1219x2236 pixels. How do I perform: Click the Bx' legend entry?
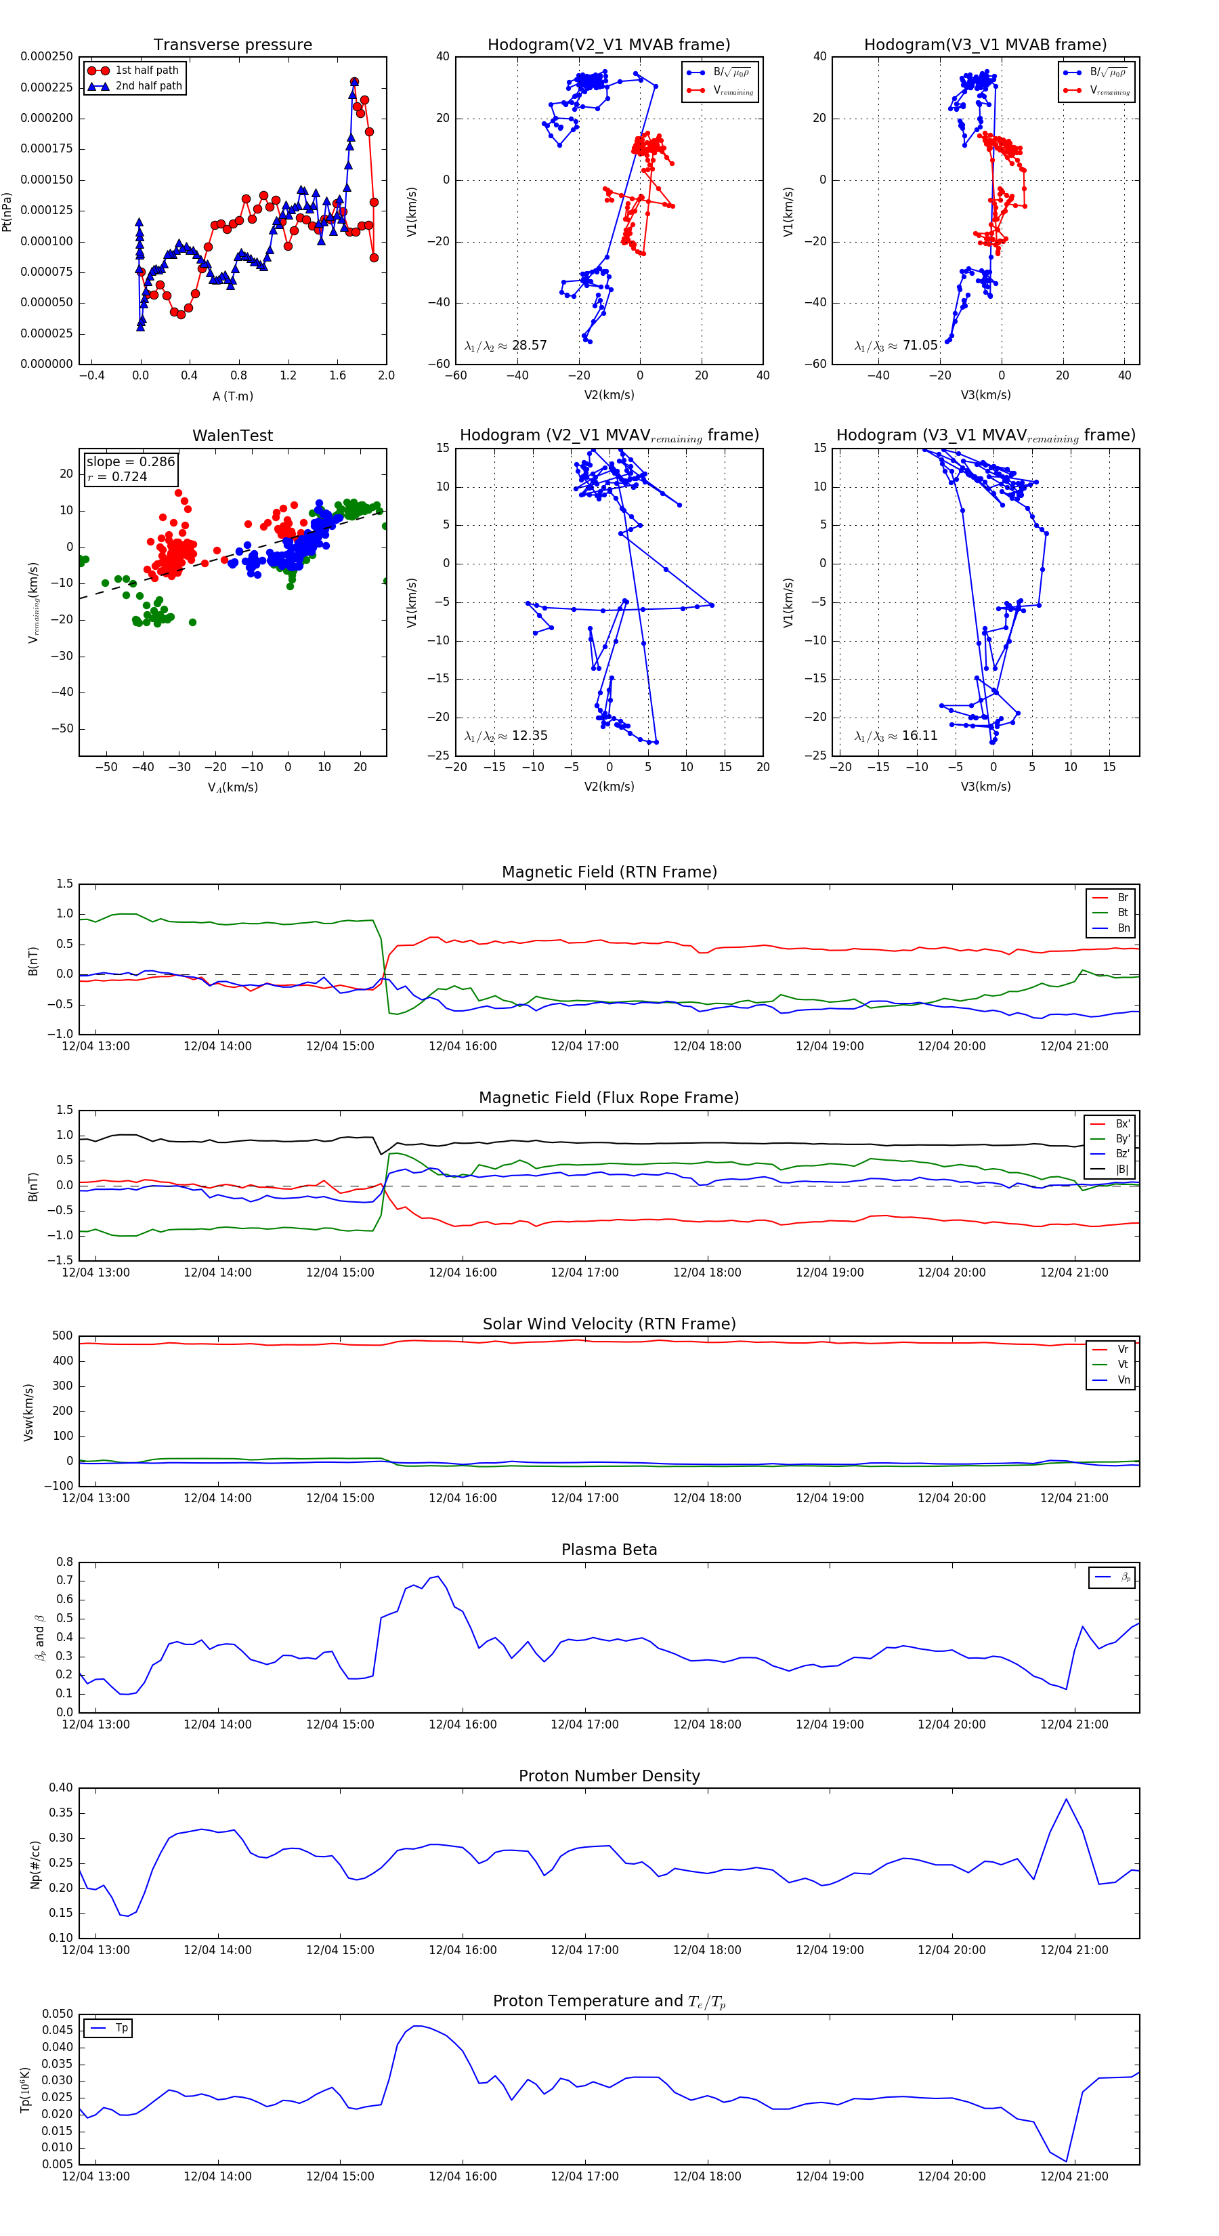pos(1110,1124)
